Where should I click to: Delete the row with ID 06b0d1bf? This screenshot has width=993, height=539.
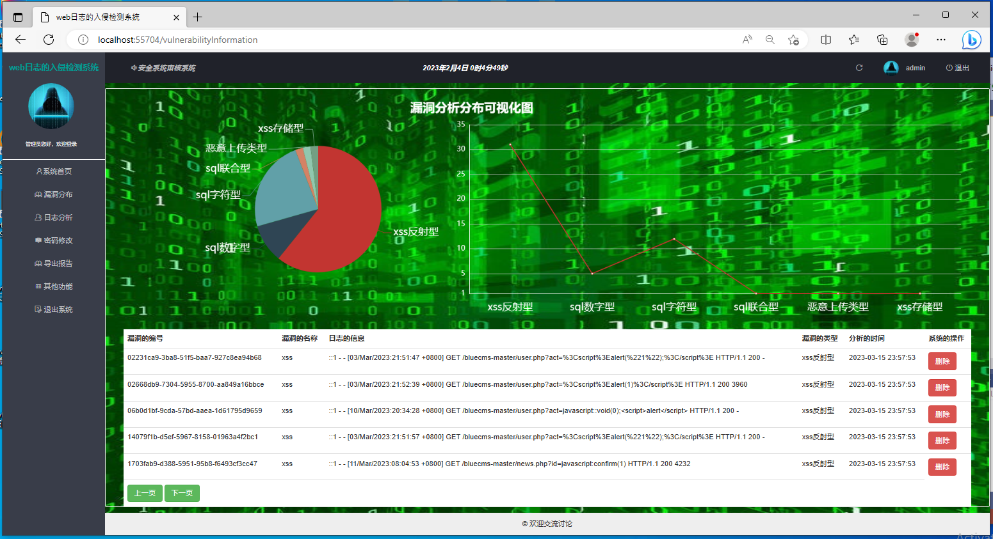click(942, 414)
